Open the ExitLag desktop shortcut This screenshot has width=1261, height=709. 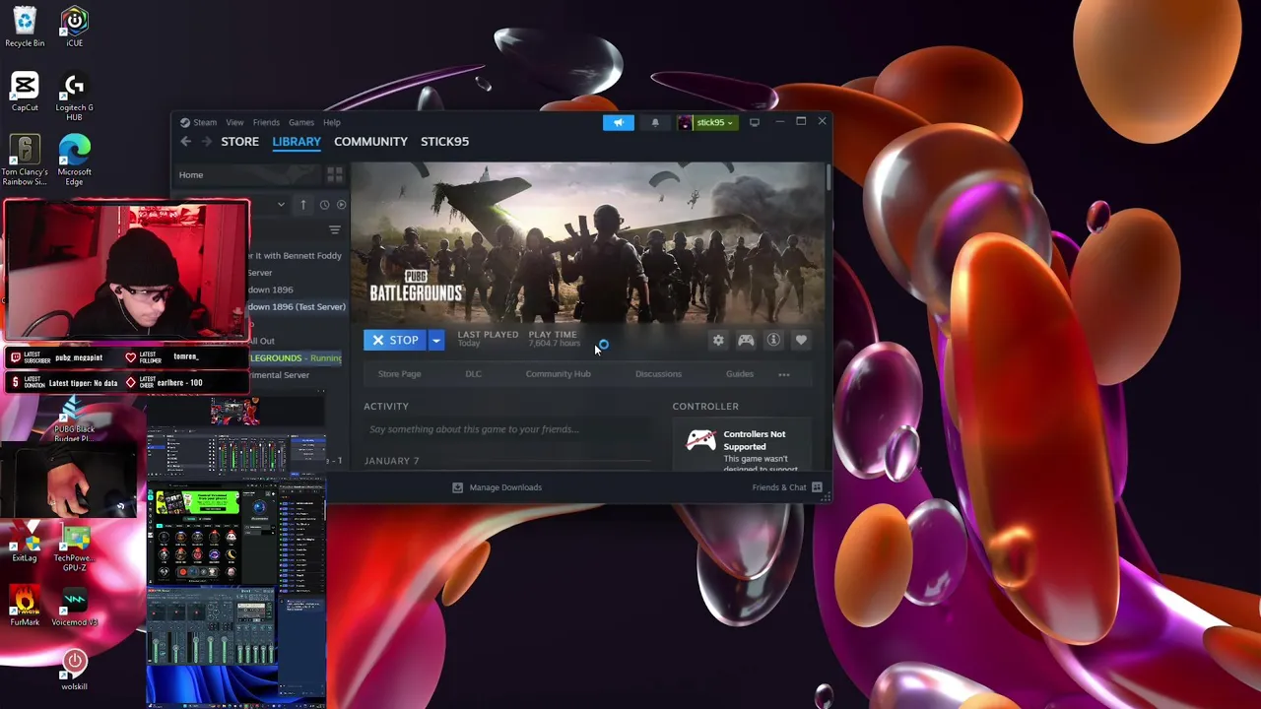coord(25,544)
